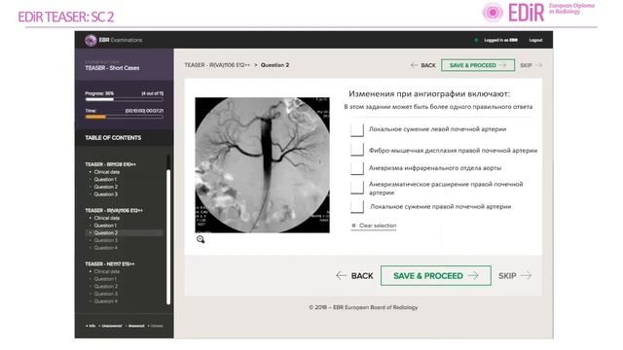This screenshot has width=623, height=350.
Task: Check 'Аневризма инфраренального отдела аорты'
Action: point(357,168)
